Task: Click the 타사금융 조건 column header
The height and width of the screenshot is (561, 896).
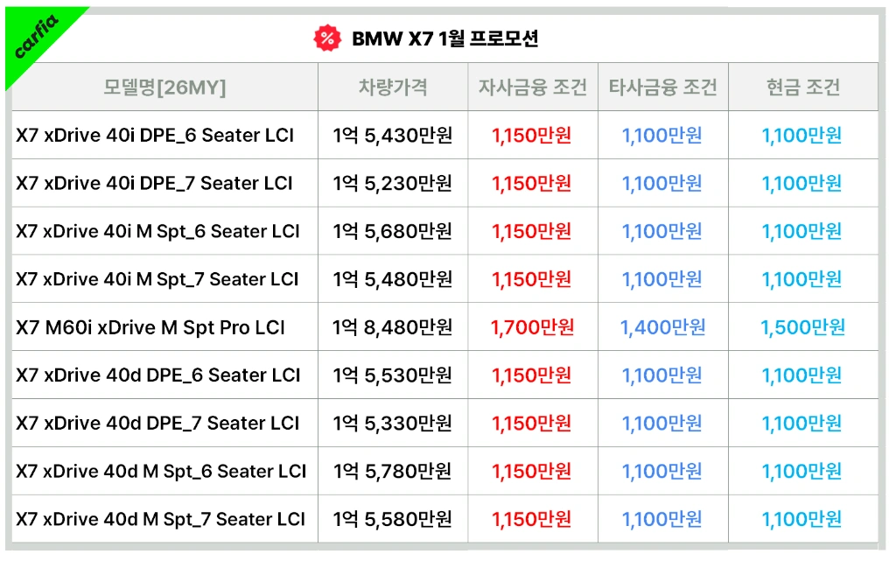Action: (663, 87)
